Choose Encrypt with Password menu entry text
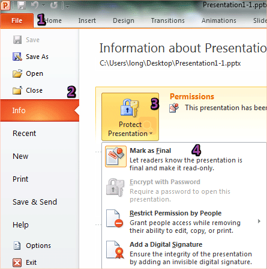Image resolution: width=267 pixels, height=269 pixels. (165, 182)
